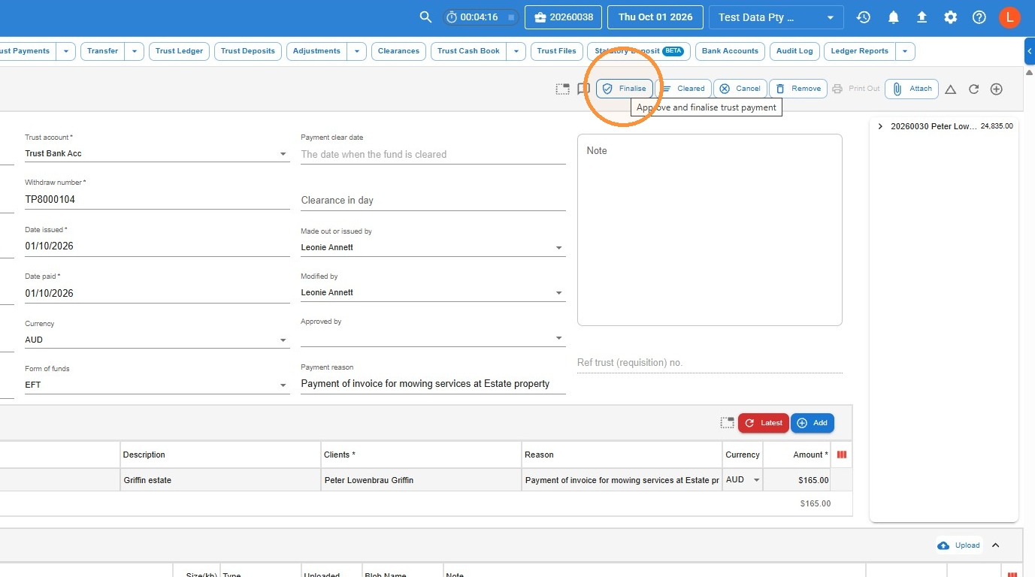Click the refresh icon in toolbar

(973, 89)
